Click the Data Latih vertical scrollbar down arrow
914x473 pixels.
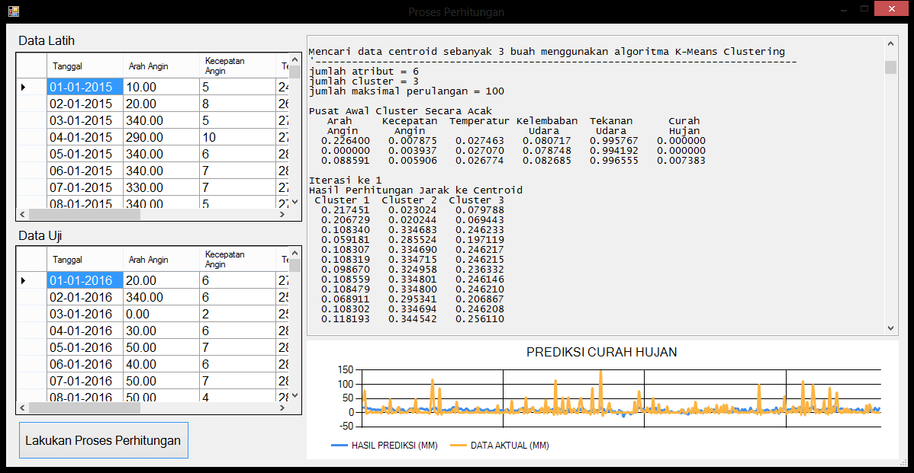(x=295, y=203)
